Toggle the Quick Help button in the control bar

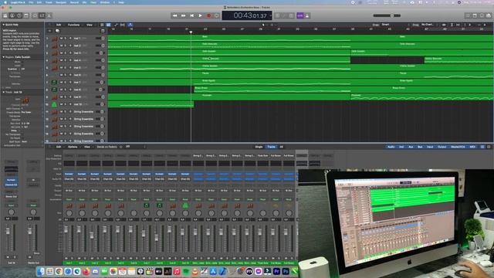point(19,15)
